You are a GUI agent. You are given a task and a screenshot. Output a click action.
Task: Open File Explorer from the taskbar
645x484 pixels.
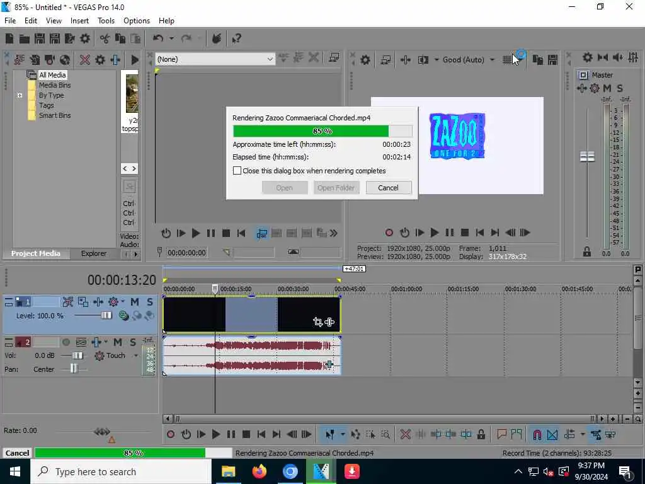pyautogui.click(x=228, y=471)
